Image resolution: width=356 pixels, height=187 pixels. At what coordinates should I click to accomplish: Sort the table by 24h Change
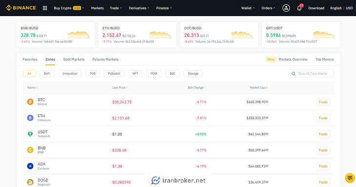coord(197,88)
